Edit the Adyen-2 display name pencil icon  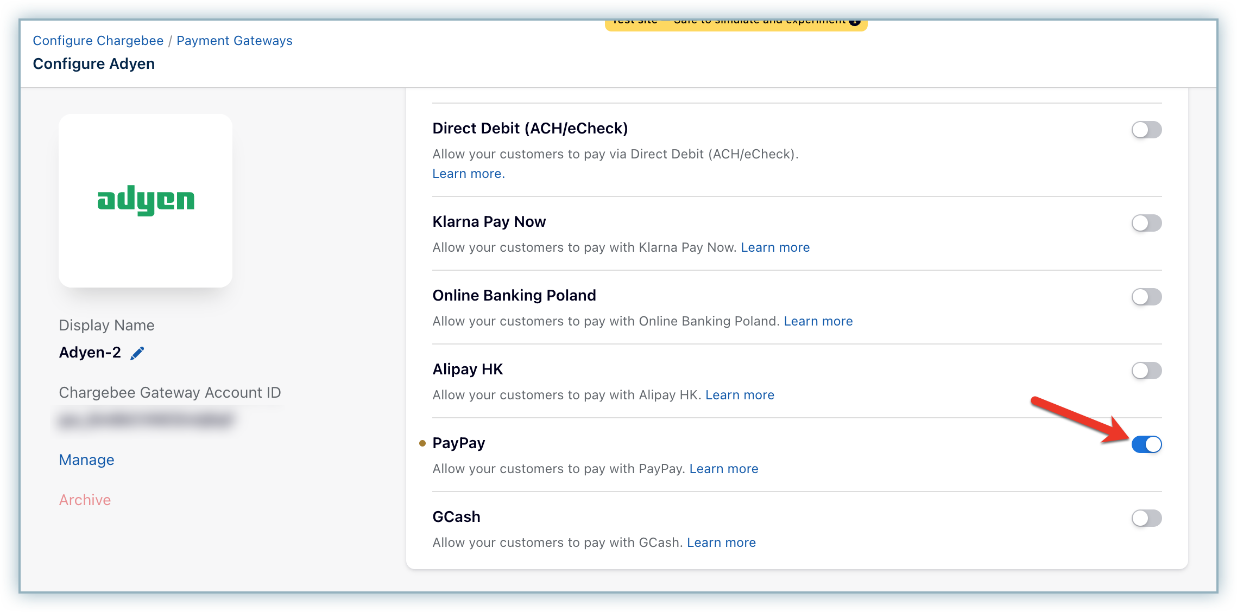[137, 353]
